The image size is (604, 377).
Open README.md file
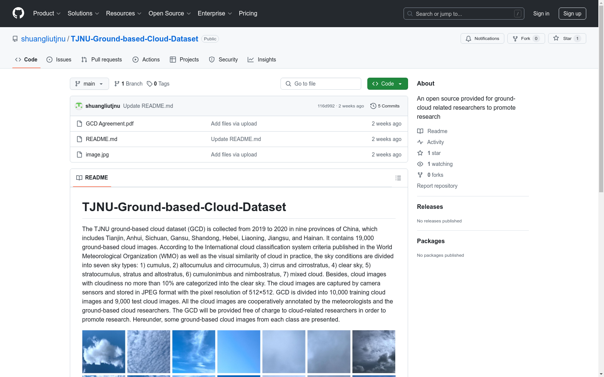tap(102, 139)
